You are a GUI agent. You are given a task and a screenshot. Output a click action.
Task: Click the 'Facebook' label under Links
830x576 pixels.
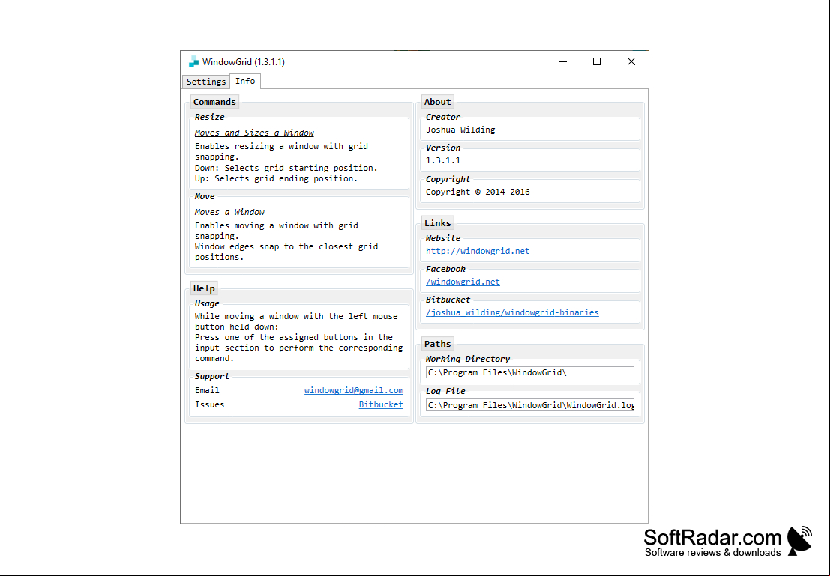445,269
